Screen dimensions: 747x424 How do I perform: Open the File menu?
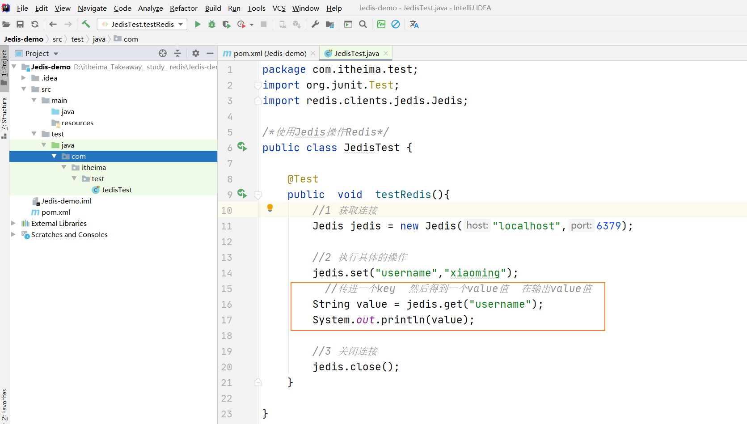point(22,8)
